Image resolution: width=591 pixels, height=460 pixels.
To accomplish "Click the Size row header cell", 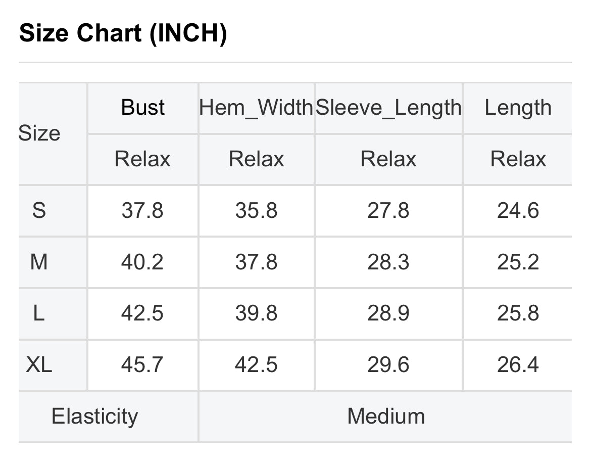I will [x=39, y=133].
